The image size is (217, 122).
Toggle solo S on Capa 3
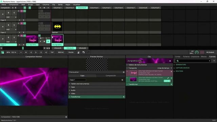[x=14, y=13]
